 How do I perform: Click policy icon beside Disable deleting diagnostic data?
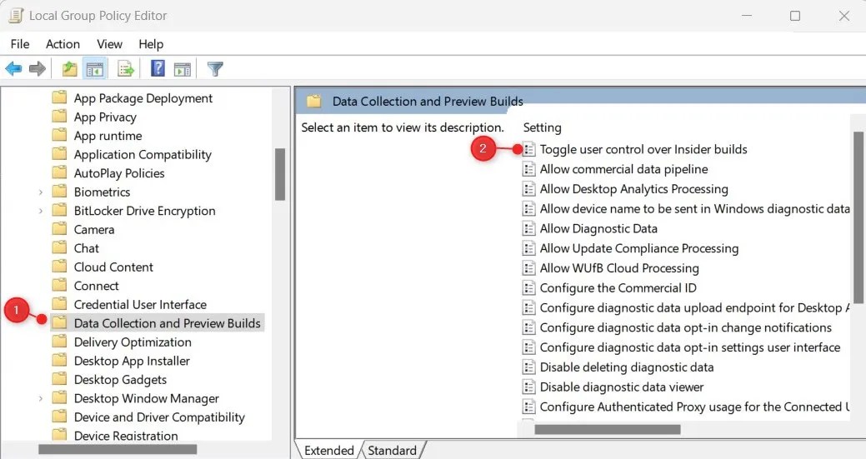tap(528, 367)
